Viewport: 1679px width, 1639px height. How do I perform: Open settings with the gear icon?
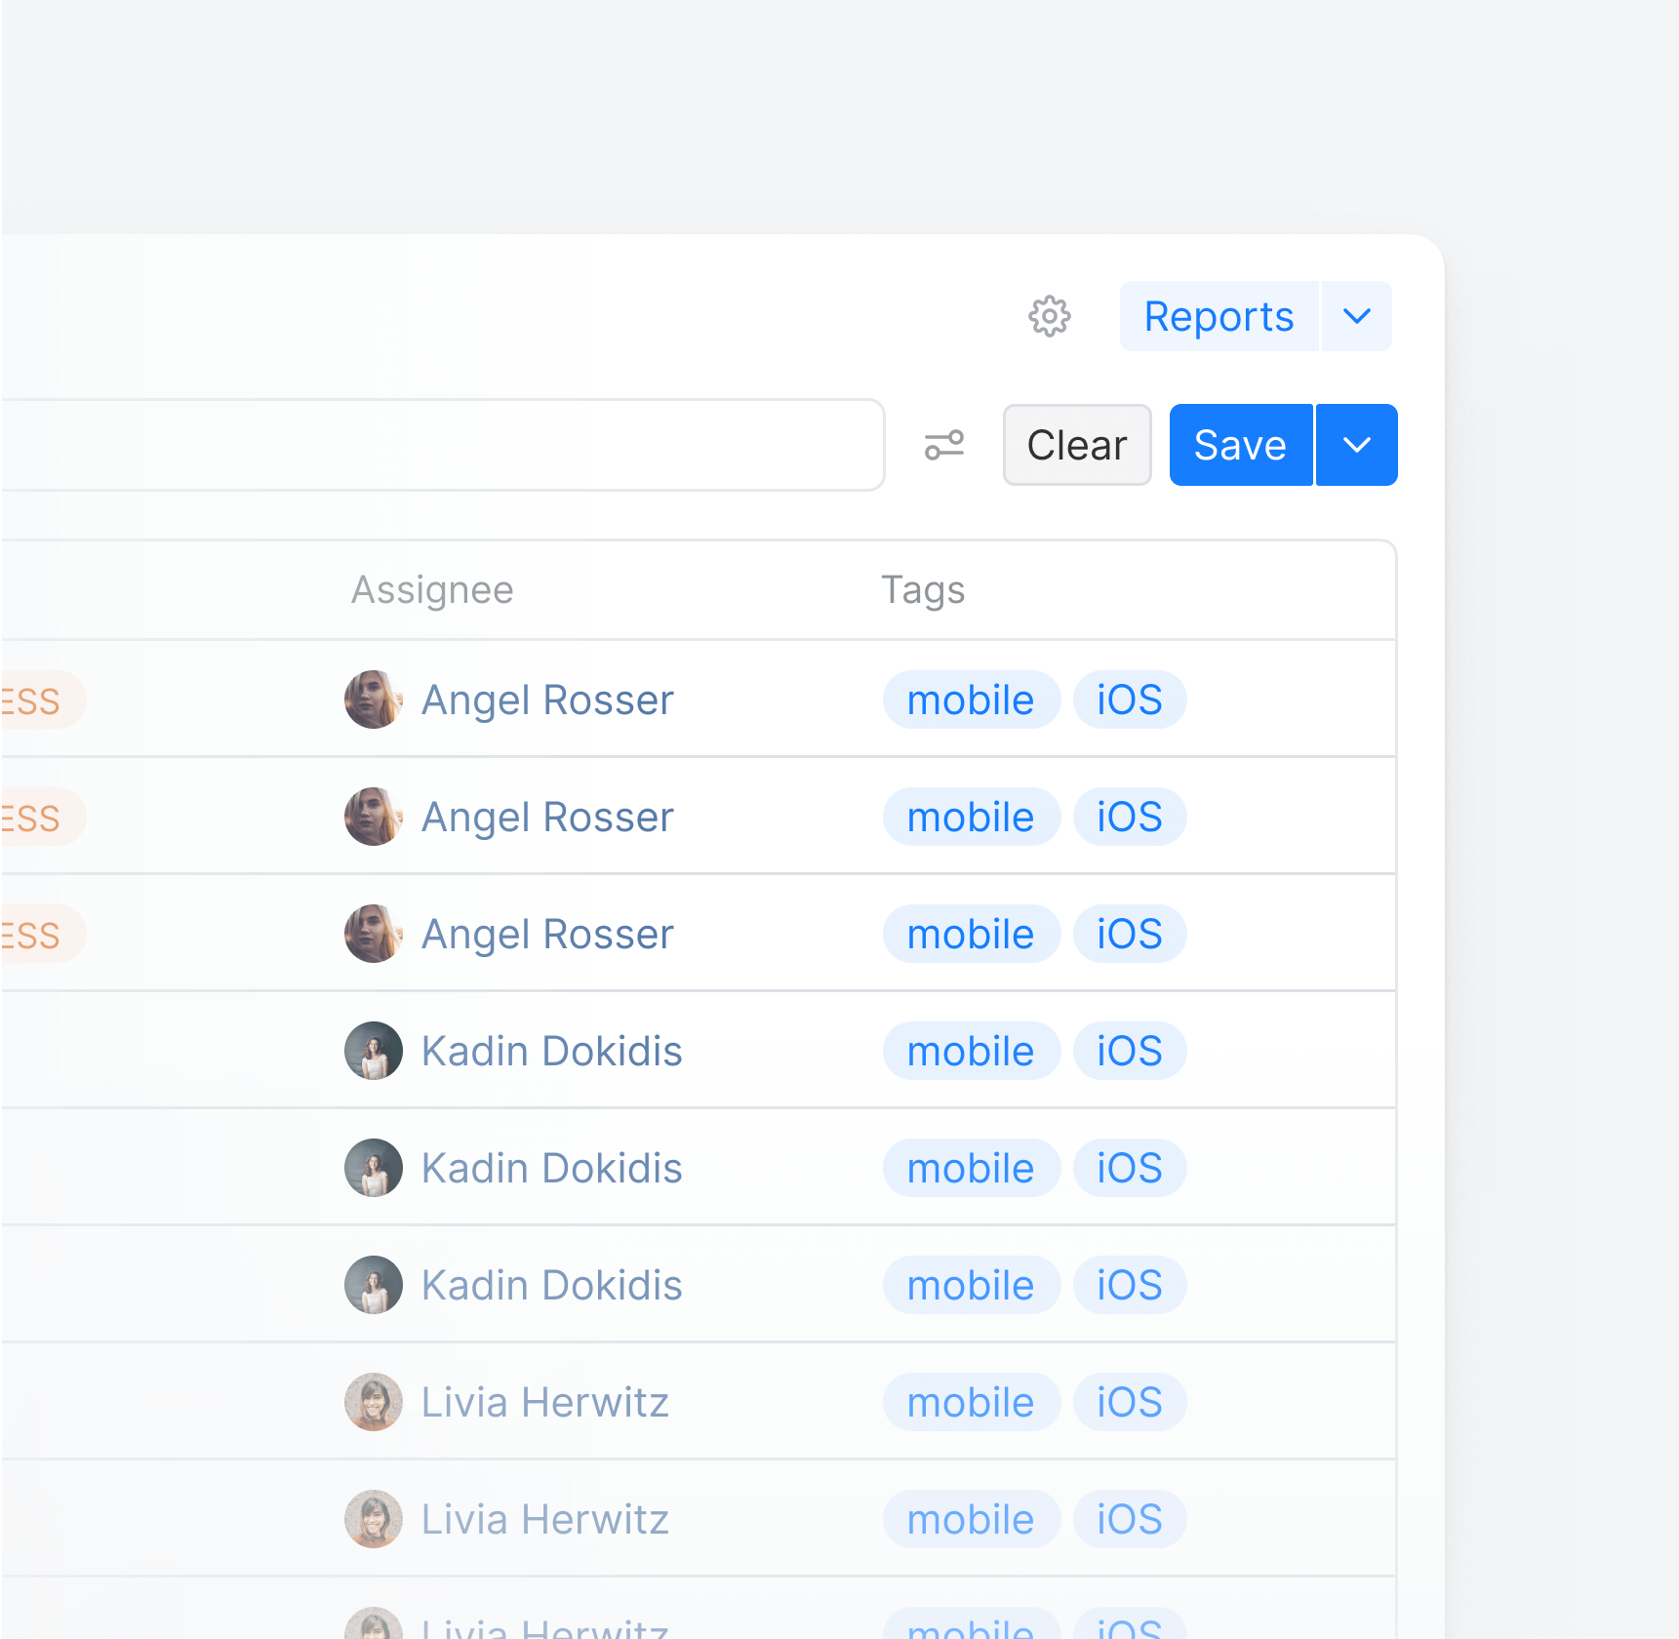1050,316
